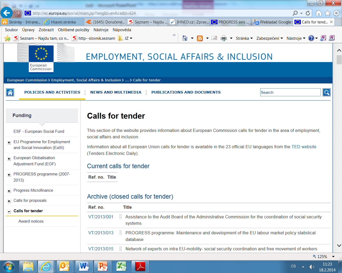Select the Policies and Activities nav item

coord(52,92)
